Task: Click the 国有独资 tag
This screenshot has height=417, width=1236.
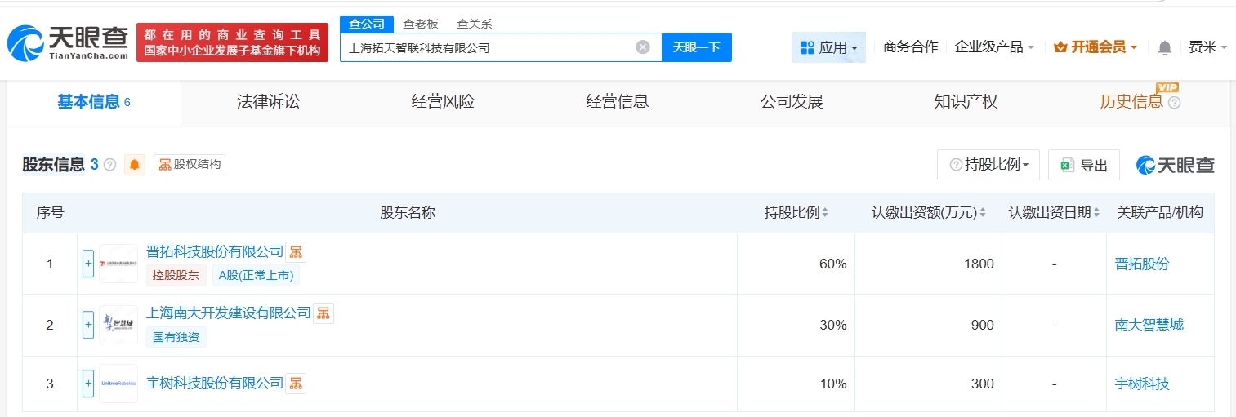Action: click(x=176, y=337)
